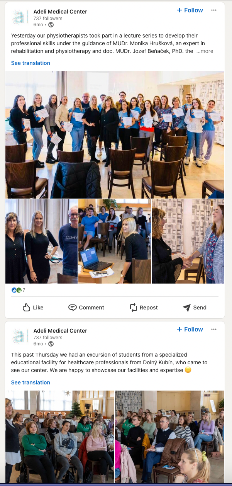The image size is (232, 486).
Task: See translation of the first post
Action: coord(30,63)
